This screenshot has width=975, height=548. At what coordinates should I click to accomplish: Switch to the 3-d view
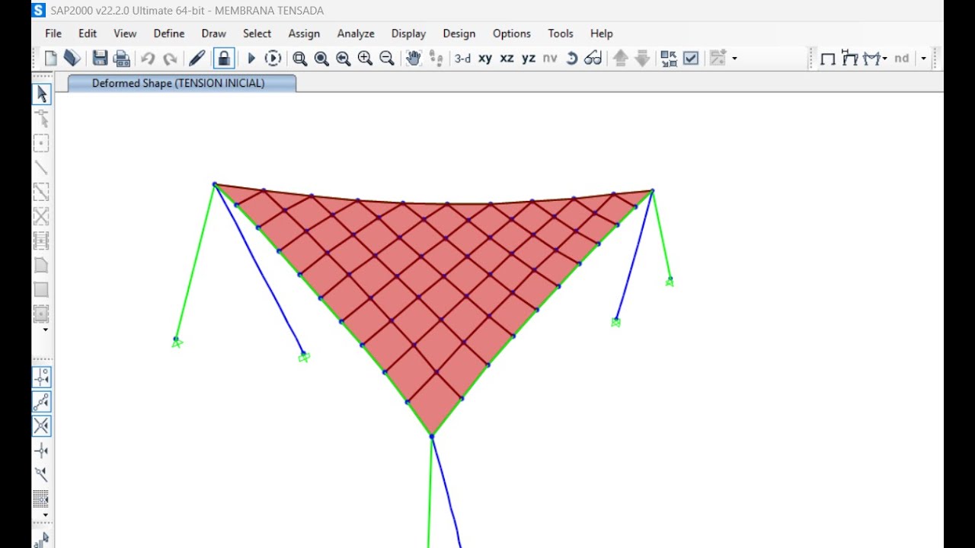pos(462,58)
